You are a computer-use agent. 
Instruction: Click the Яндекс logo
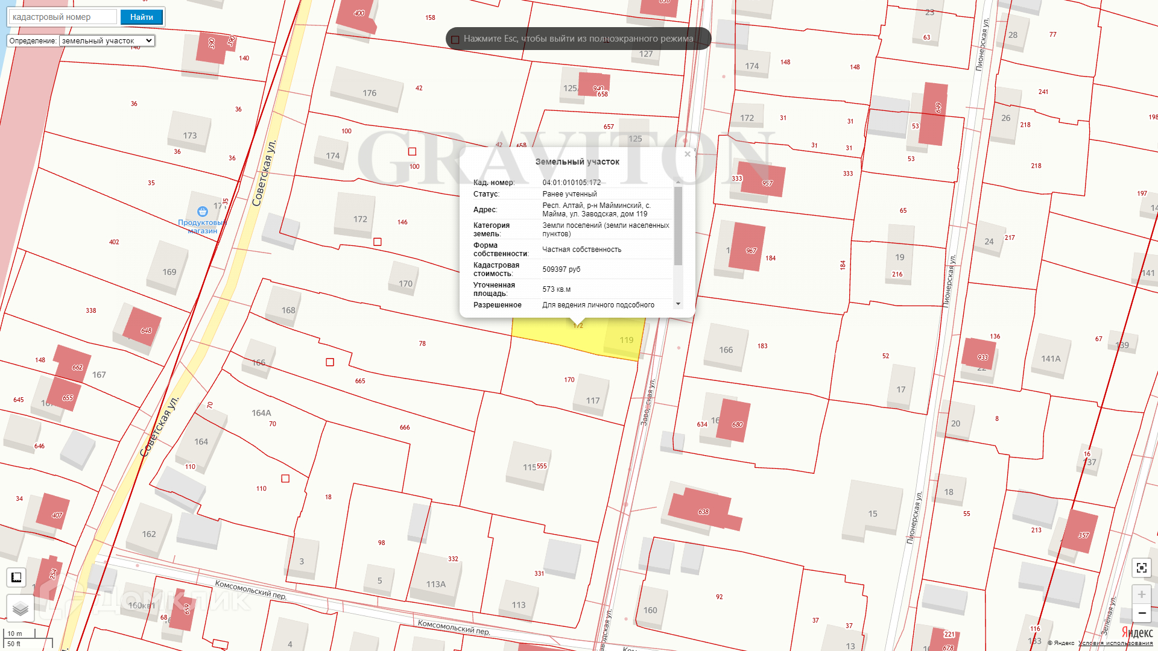tap(1137, 632)
